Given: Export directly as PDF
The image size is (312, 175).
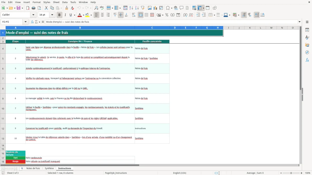Looking at the screenshot, I should click(x=28, y=8).
